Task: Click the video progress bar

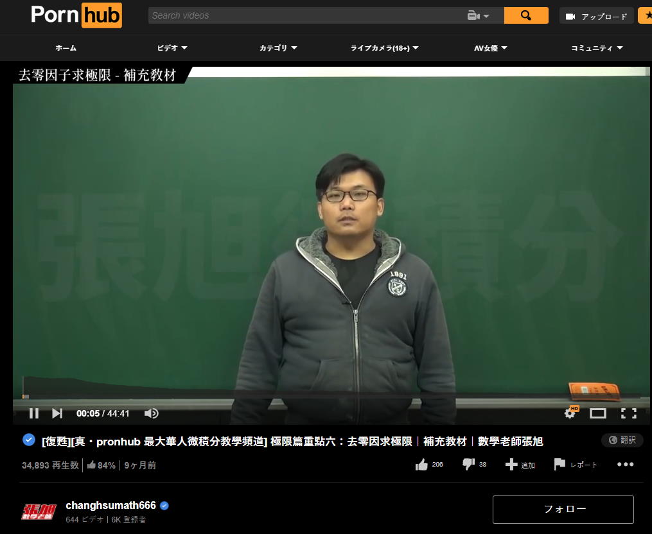Action: pyautogui.click(x=321, y=395)
